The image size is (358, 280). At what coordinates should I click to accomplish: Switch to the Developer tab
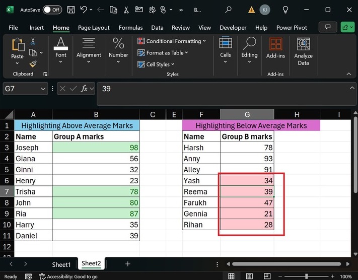233,28
